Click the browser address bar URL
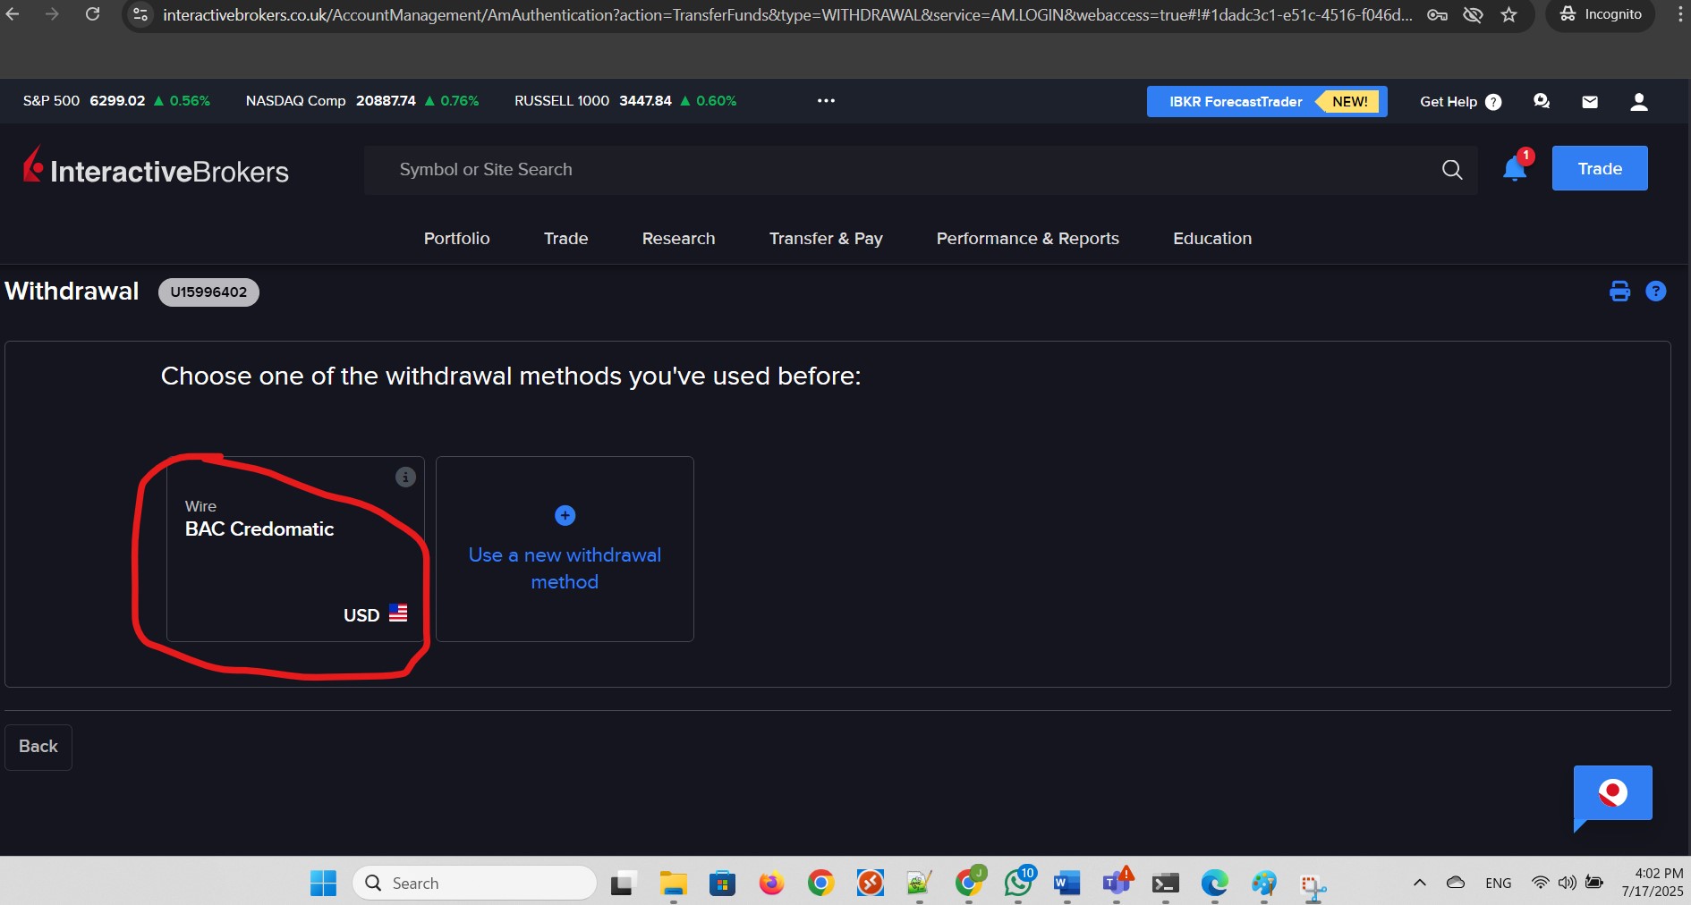Screen dimensions: 1691x905 (787, 14)
